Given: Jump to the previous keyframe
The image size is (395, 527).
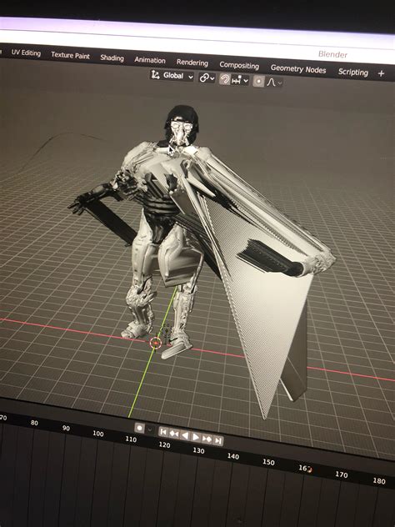Looking at the screenshot, I should point(174,434).
